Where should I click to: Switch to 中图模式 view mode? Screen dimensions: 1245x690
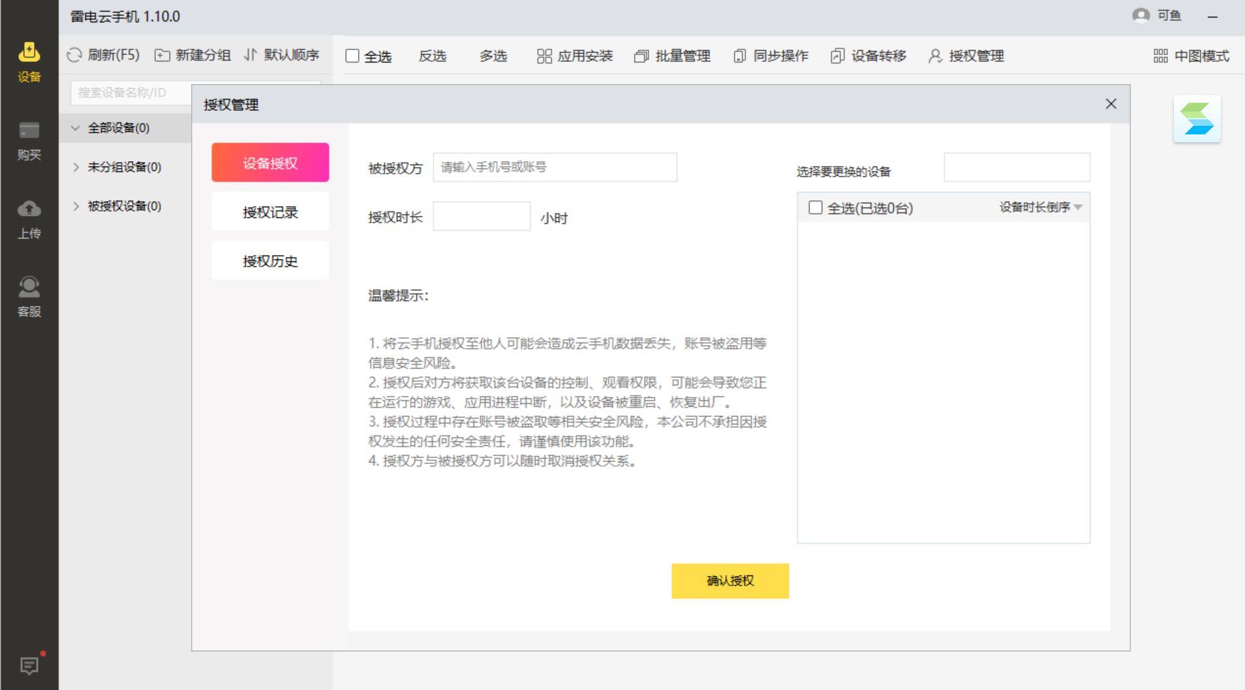point(1190,56)
